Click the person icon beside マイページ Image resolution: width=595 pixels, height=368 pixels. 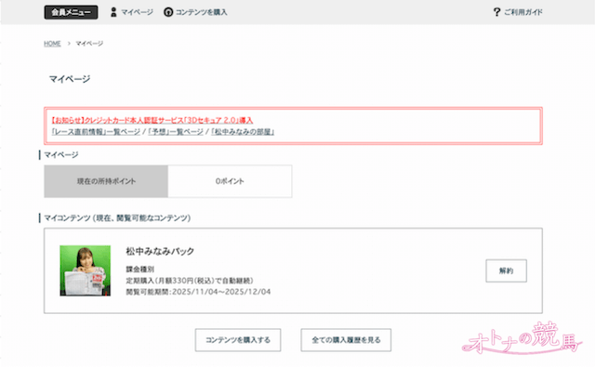click(113, 12)
